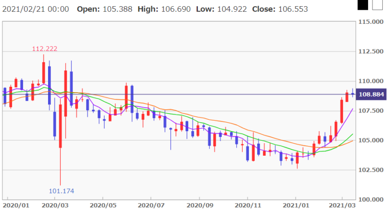Click the 100.000 price axis label
The image size is (389, 212).
pyautogui.click(x=371, y=199)
